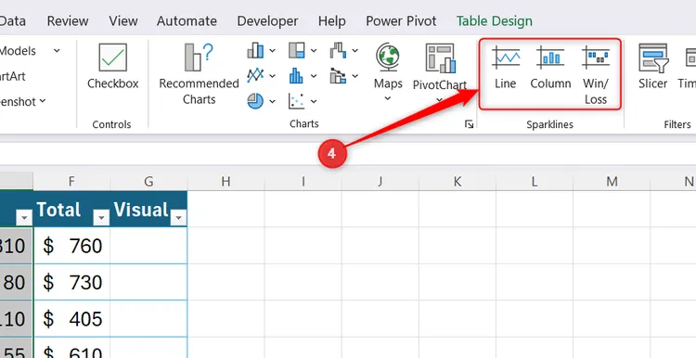Viewport: 696px width, 358px height.
Task: Insert a Slicer filter
Action: [653, 67]
